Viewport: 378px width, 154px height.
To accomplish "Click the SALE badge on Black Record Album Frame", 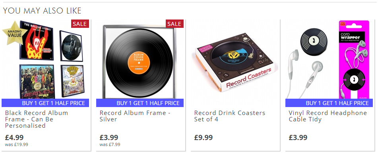I will pos(80,23).
